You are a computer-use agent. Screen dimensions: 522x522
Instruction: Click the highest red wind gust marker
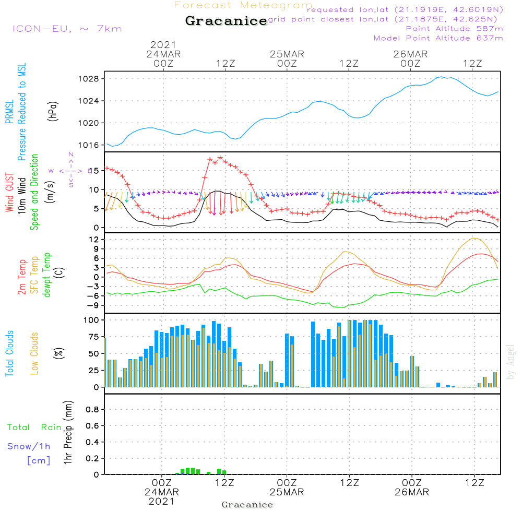point(220,158)
